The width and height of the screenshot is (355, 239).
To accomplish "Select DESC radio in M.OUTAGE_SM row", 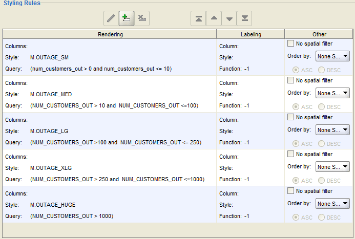I will pyautogui.click(x=321, y=70).
